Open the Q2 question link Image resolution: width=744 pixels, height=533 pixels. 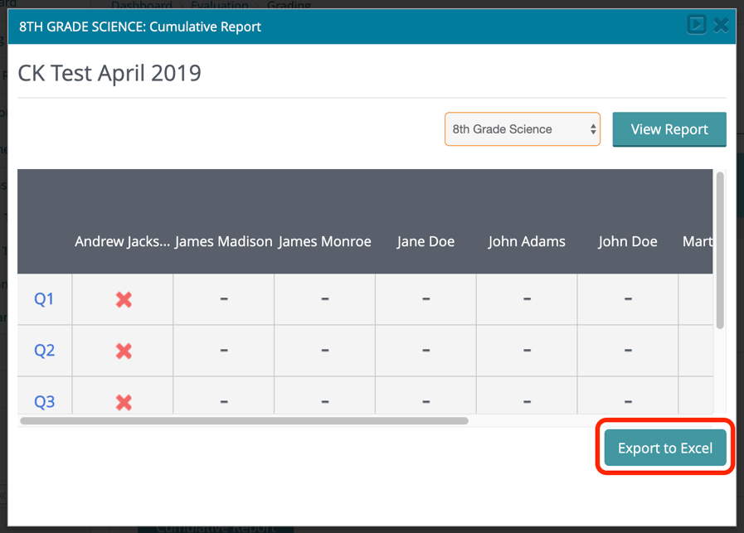tap(44, 351)
